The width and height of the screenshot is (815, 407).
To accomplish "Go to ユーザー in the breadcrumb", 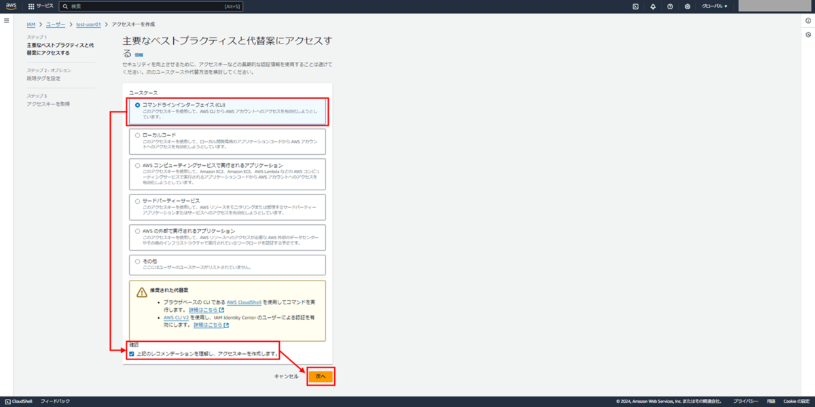I will click(x=56, y=24).
